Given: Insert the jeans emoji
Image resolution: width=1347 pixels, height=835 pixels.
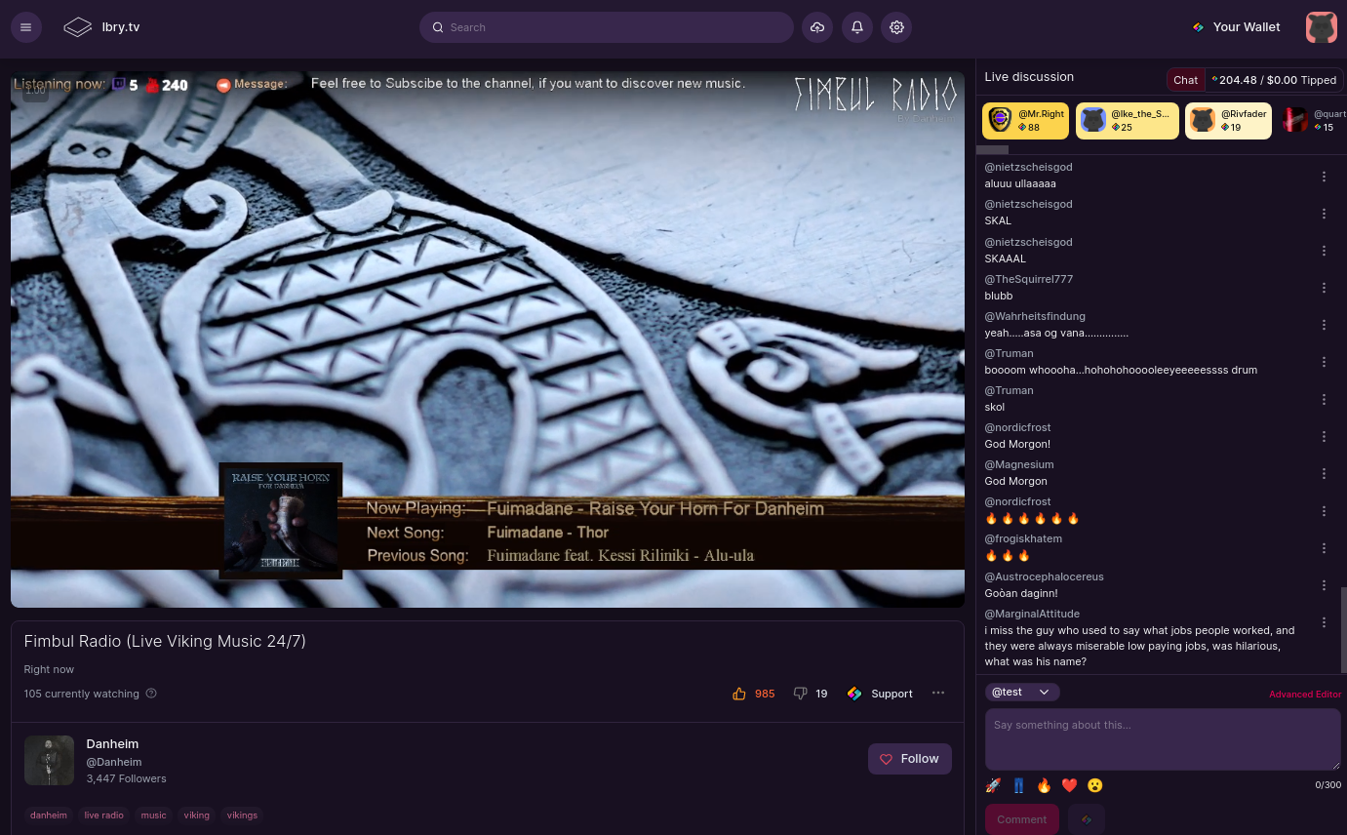Looking at the screenshot, I should (1018, 785).
